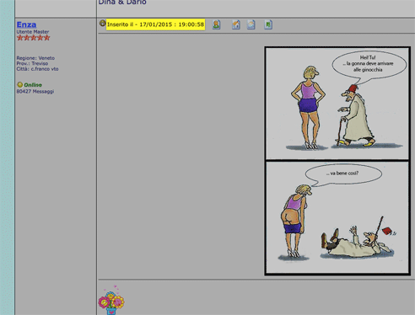
Task: Click the green Online status label
Action: 33,85
